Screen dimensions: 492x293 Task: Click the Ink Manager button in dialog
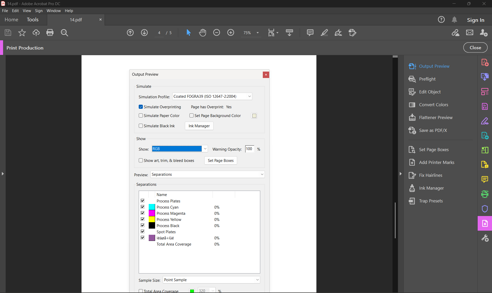199,126
